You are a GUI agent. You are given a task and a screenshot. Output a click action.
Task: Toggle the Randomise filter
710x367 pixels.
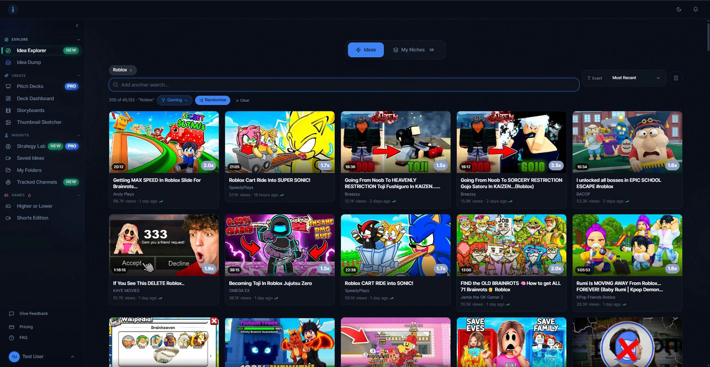pos(212,100)
